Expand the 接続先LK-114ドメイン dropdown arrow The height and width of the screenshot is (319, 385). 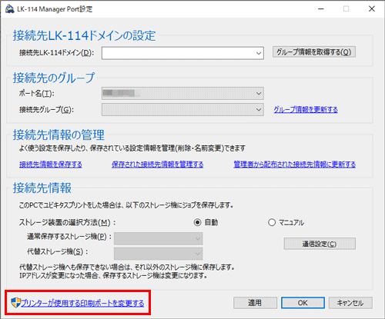point(259,53)
